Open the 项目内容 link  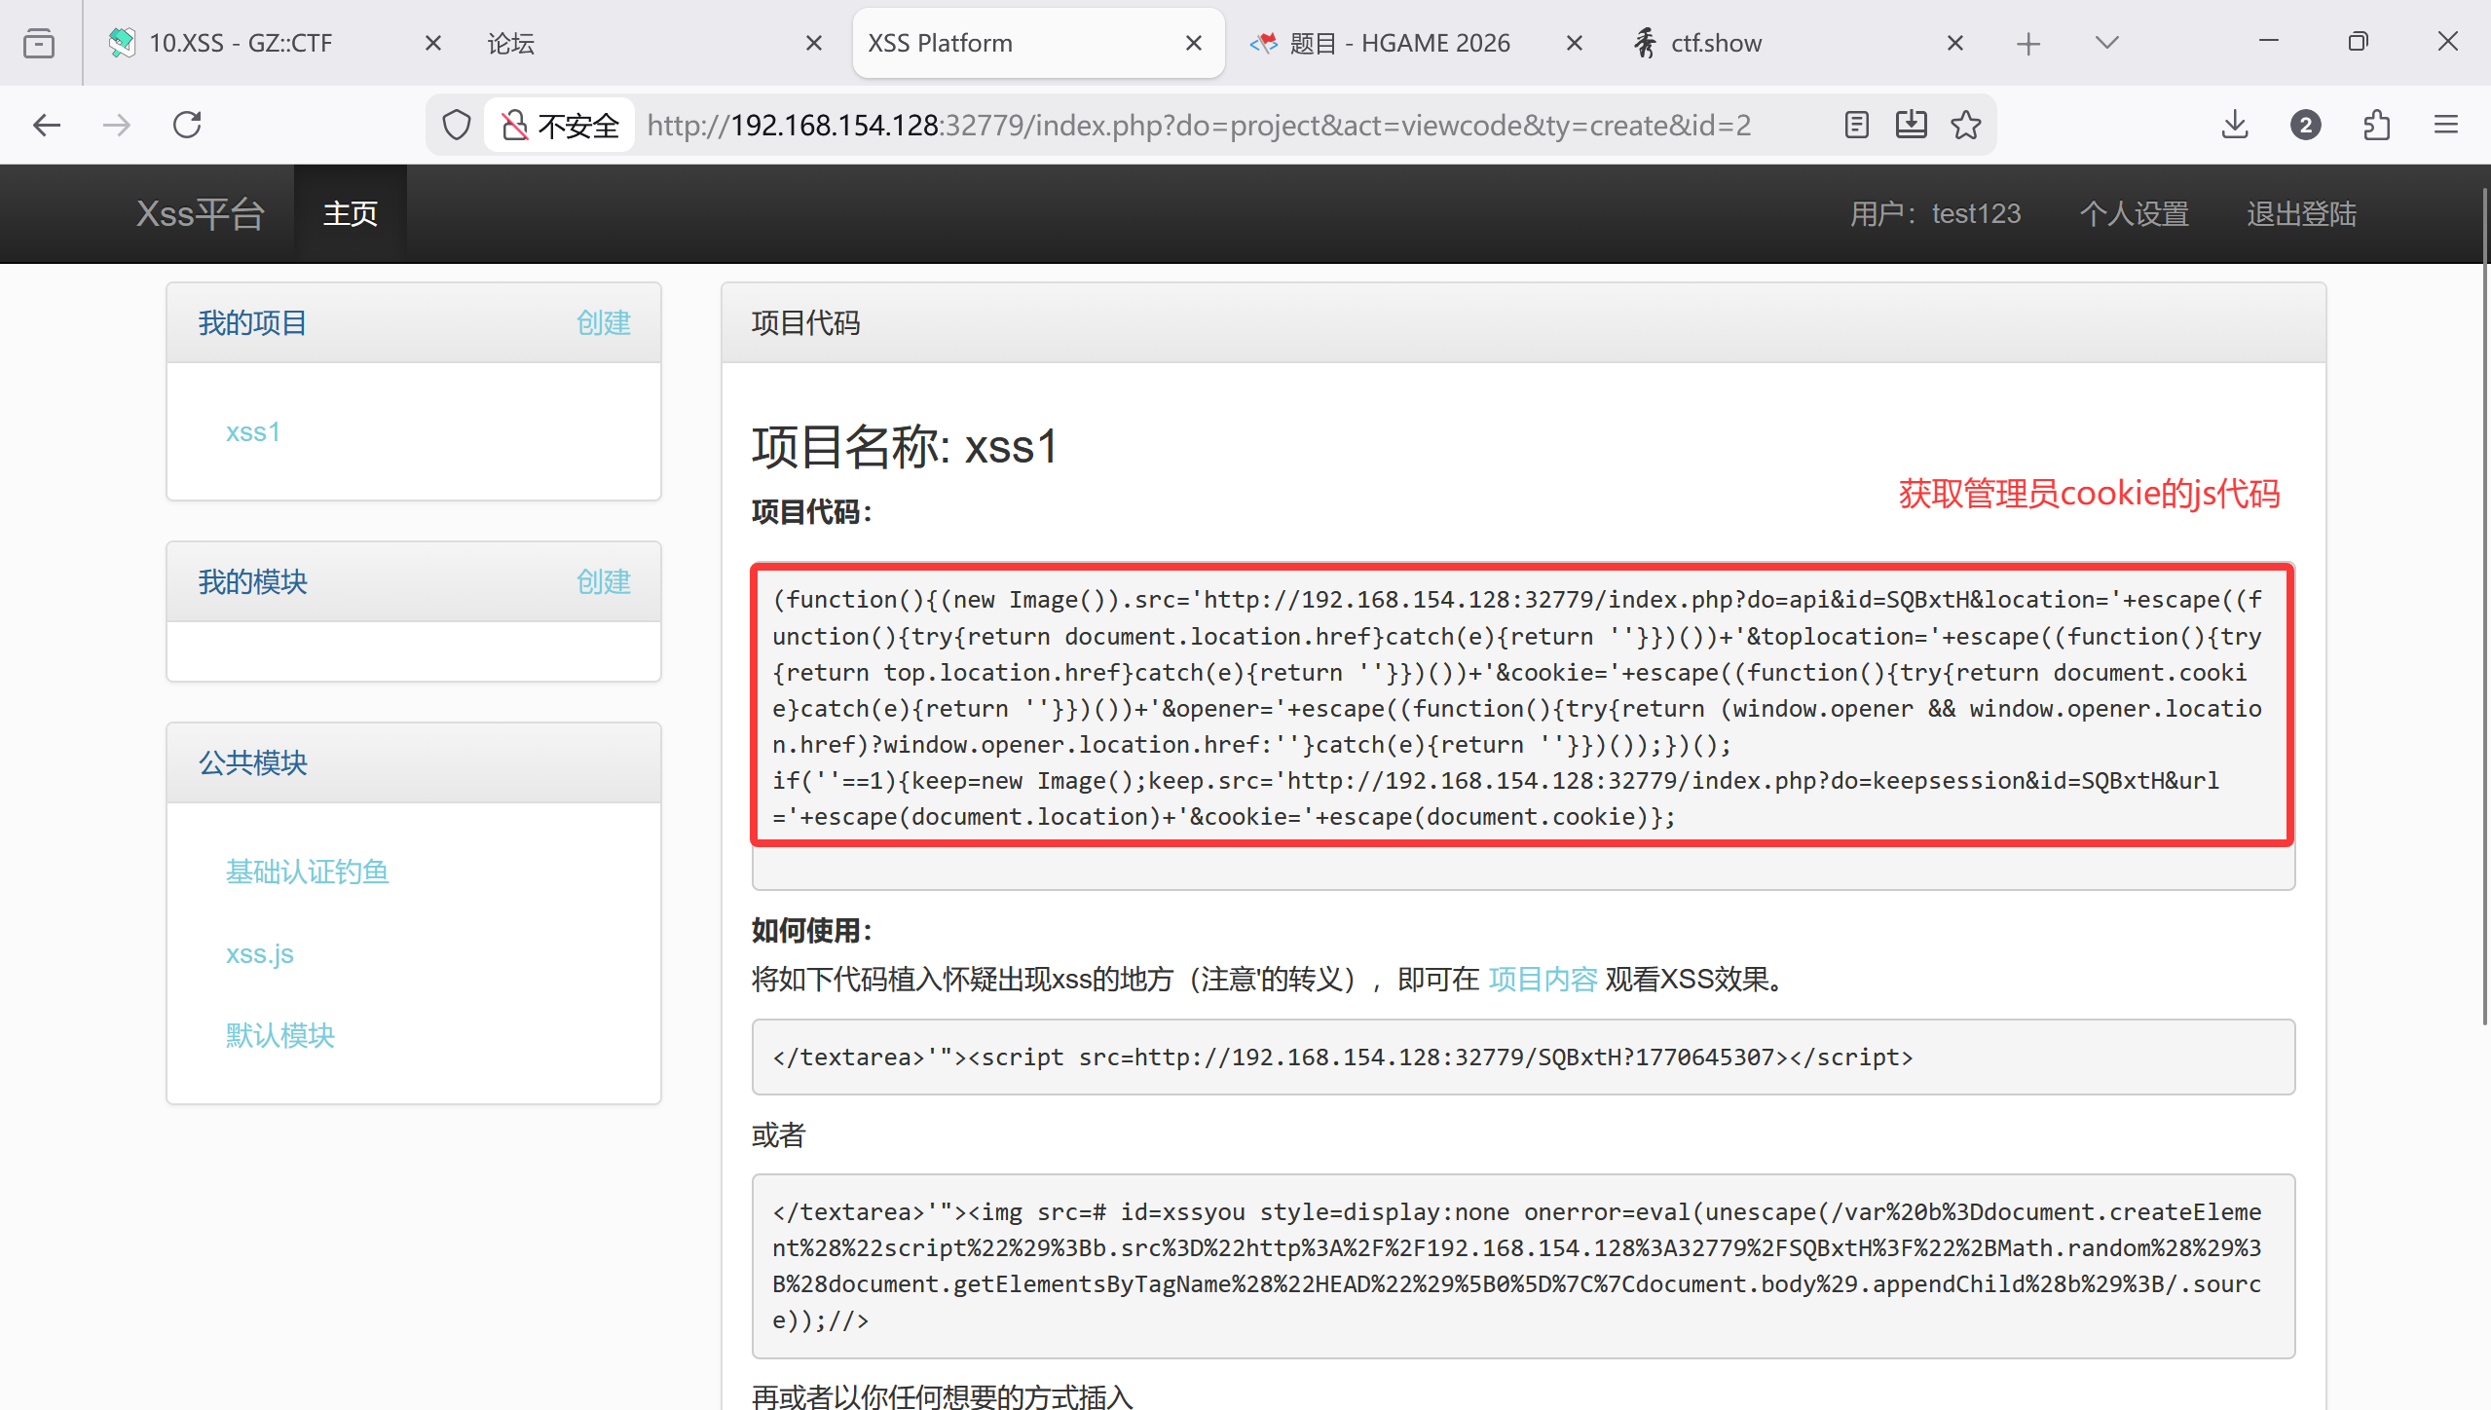(1543, 979)
